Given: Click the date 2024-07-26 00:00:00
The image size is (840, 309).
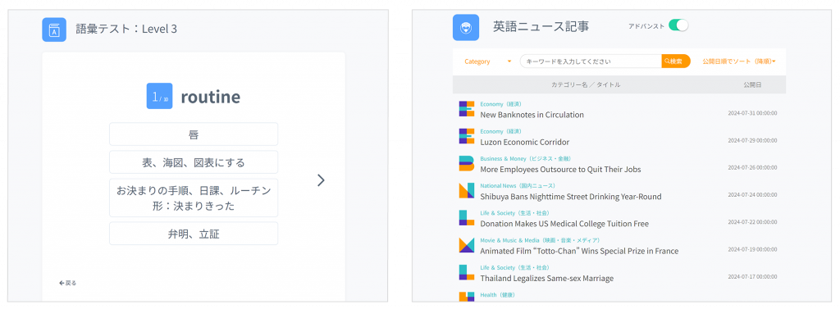Looking at the screenshot, I should (752, 168).
